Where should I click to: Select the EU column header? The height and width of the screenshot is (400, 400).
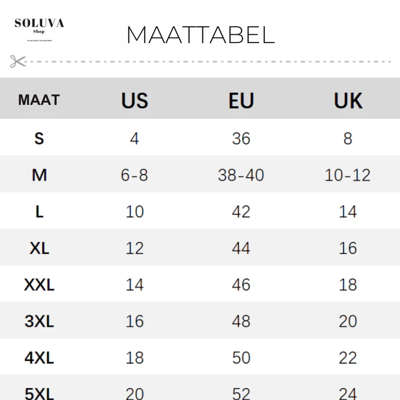(241, 100)
